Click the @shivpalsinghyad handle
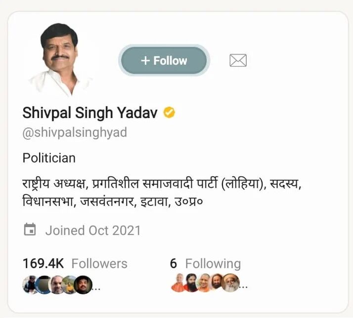Viewport: 353px width, 318px height. [75, 133]
